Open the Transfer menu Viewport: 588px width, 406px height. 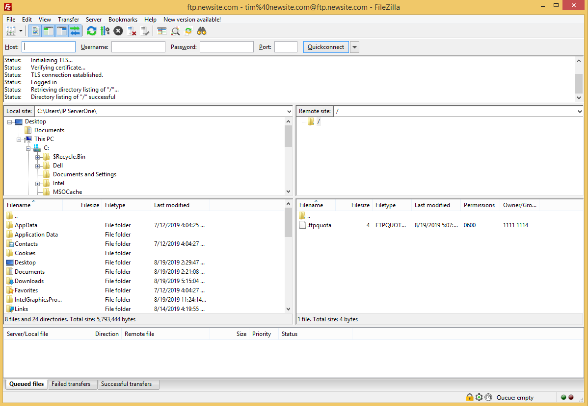click(x=68, y=20)
